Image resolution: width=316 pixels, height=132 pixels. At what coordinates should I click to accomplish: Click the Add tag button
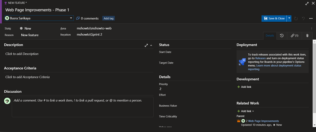coord(109,18)
